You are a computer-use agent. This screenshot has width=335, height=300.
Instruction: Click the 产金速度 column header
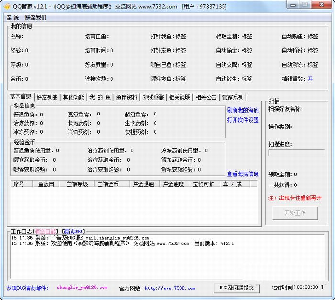click(175, 184)
